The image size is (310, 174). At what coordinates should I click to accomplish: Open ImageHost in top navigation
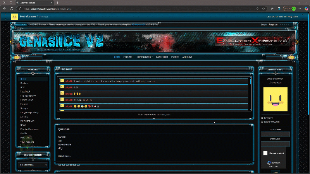pos(162,57)
